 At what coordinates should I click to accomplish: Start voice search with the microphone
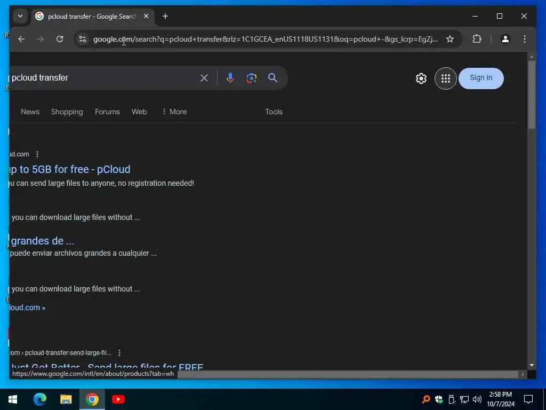click(230, 78)
